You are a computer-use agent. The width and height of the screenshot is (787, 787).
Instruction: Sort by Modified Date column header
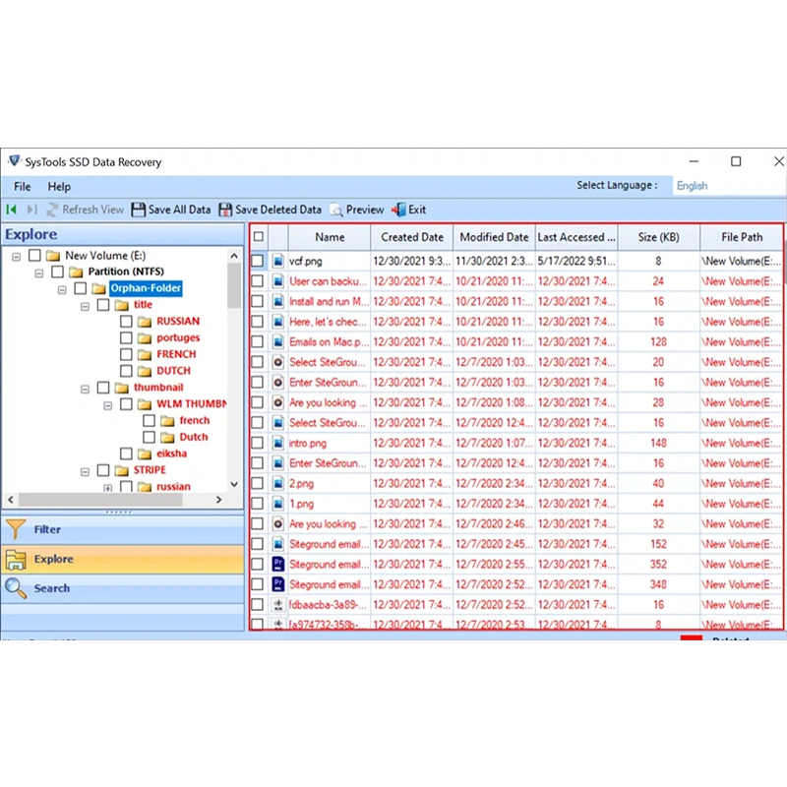click(x=494, y=237)
